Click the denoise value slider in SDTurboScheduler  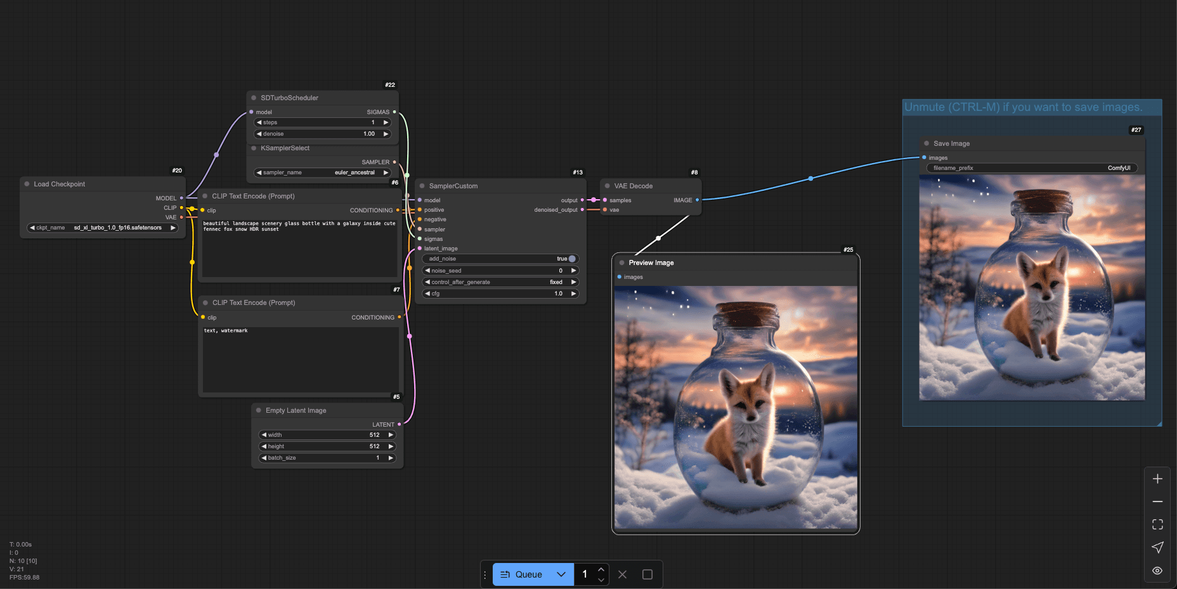pos(323,134)
